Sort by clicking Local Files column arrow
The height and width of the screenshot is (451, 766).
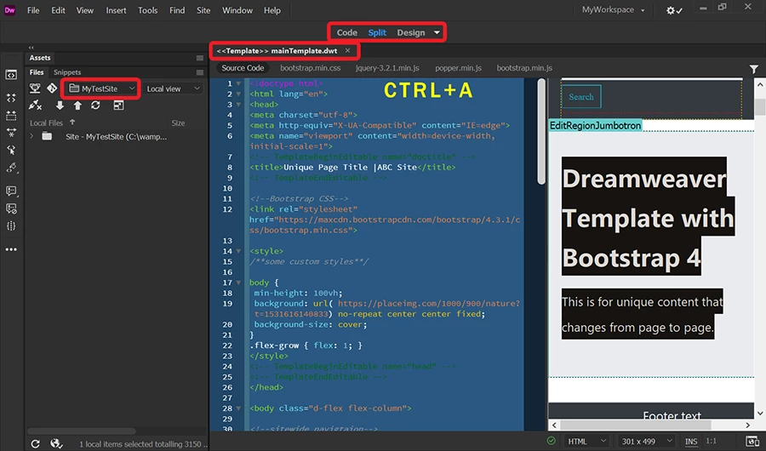tap(72, 123)
